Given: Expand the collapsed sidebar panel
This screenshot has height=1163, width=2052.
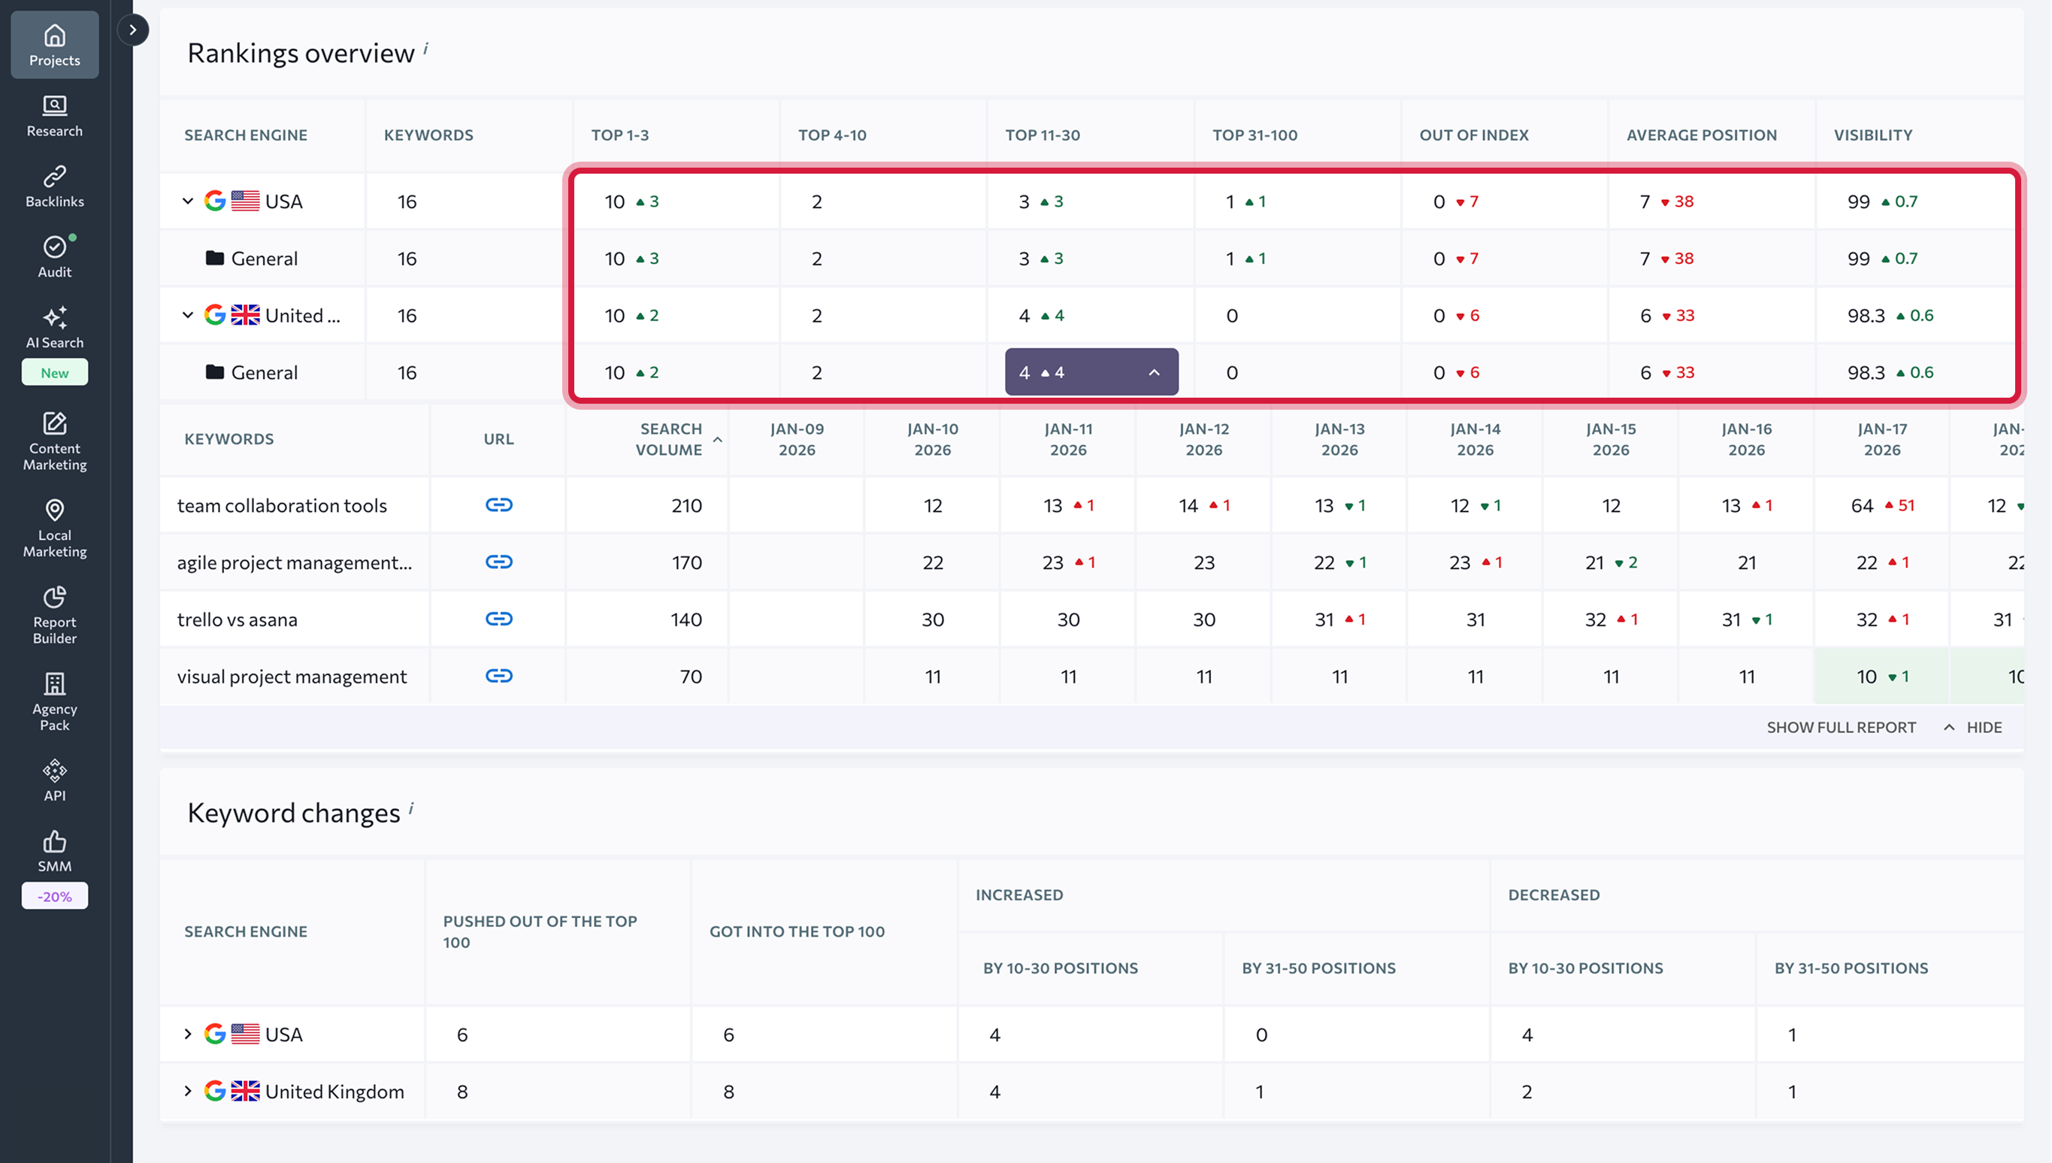Looking at the screenshot, I should (x=132, y=30).
